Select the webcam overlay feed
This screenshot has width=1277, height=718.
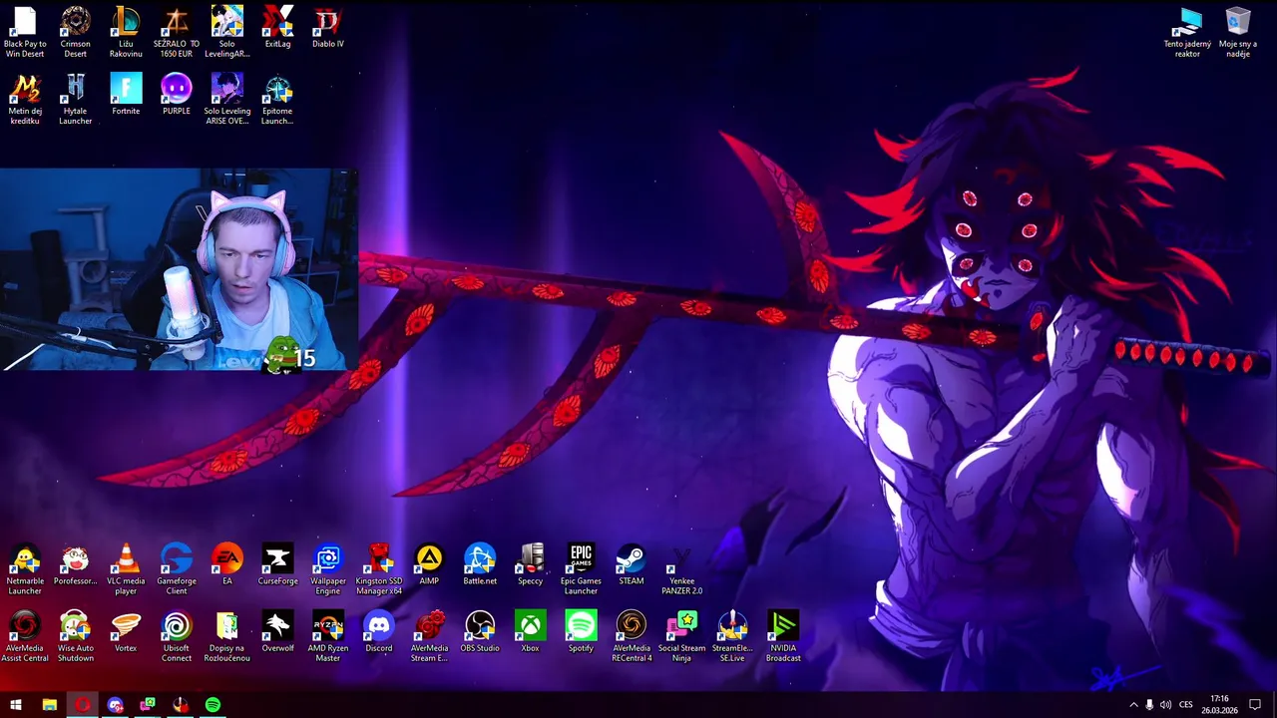[x=179, y=269]
